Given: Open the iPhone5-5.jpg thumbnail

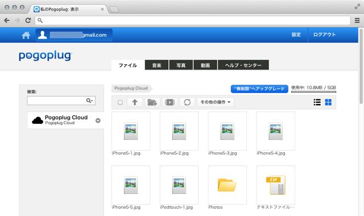Looking at the screenshot, I should [131, 185].
